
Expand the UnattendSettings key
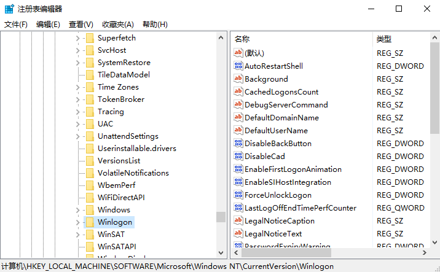click(77, 136)
